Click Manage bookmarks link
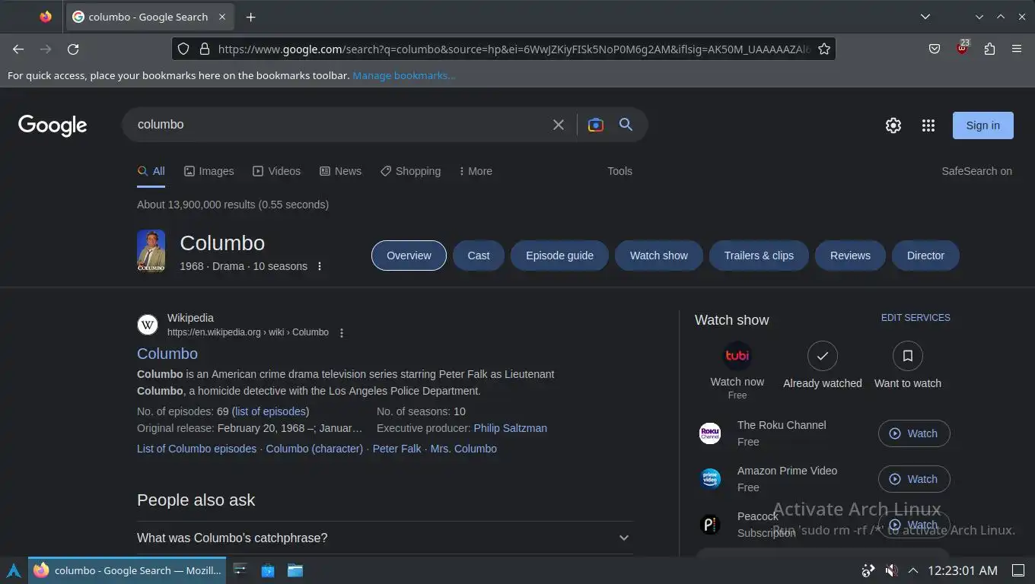Image resolution: width=1035 pixels, height=584 pixels. coord(404,75)
